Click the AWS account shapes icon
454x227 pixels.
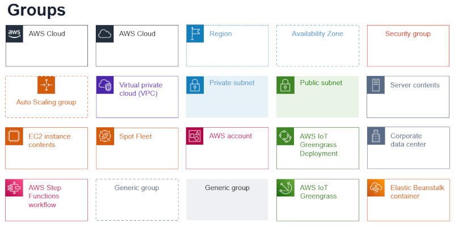coord(195,136)
